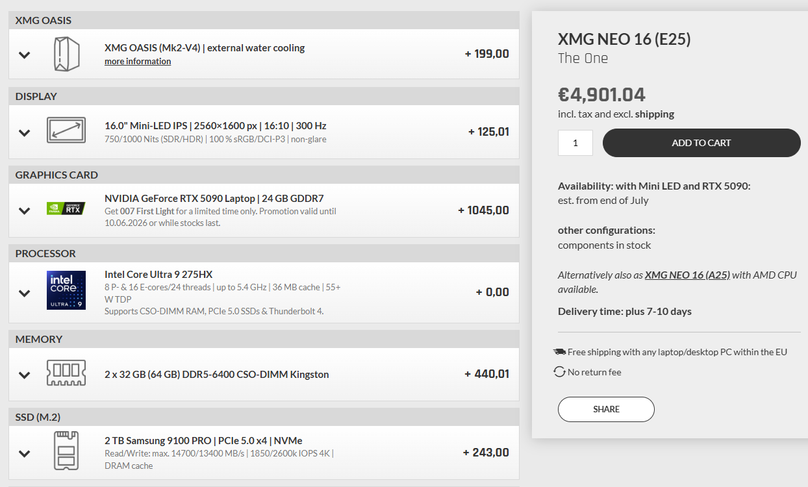
Task: Click the free shipping truck icon
Action: [x=560, y=352]
